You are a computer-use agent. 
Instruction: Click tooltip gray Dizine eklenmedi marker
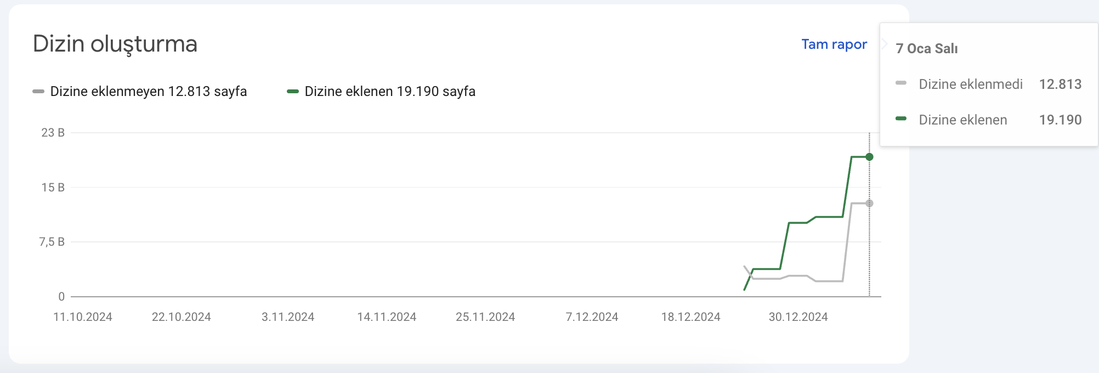[901, 83]
